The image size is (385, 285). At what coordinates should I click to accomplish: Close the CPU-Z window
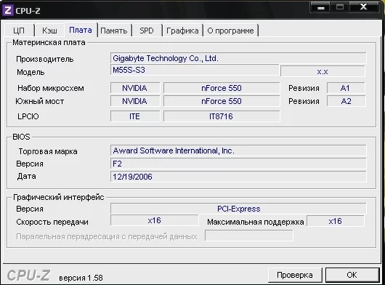[x=364, y=7]
